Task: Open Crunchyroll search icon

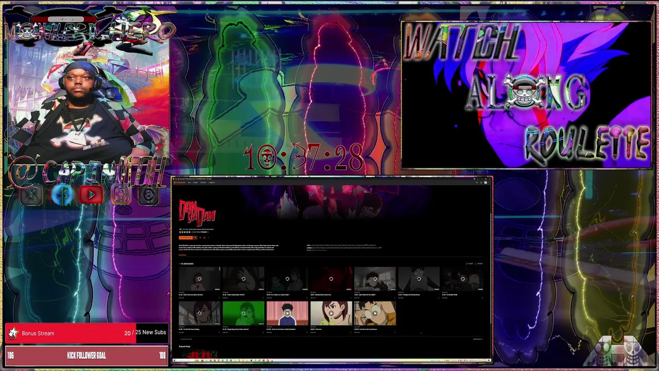Action: (x=477, y=182)
